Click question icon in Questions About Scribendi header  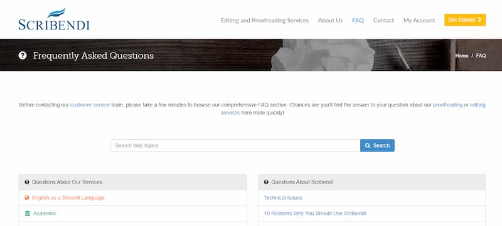[266, 182]
